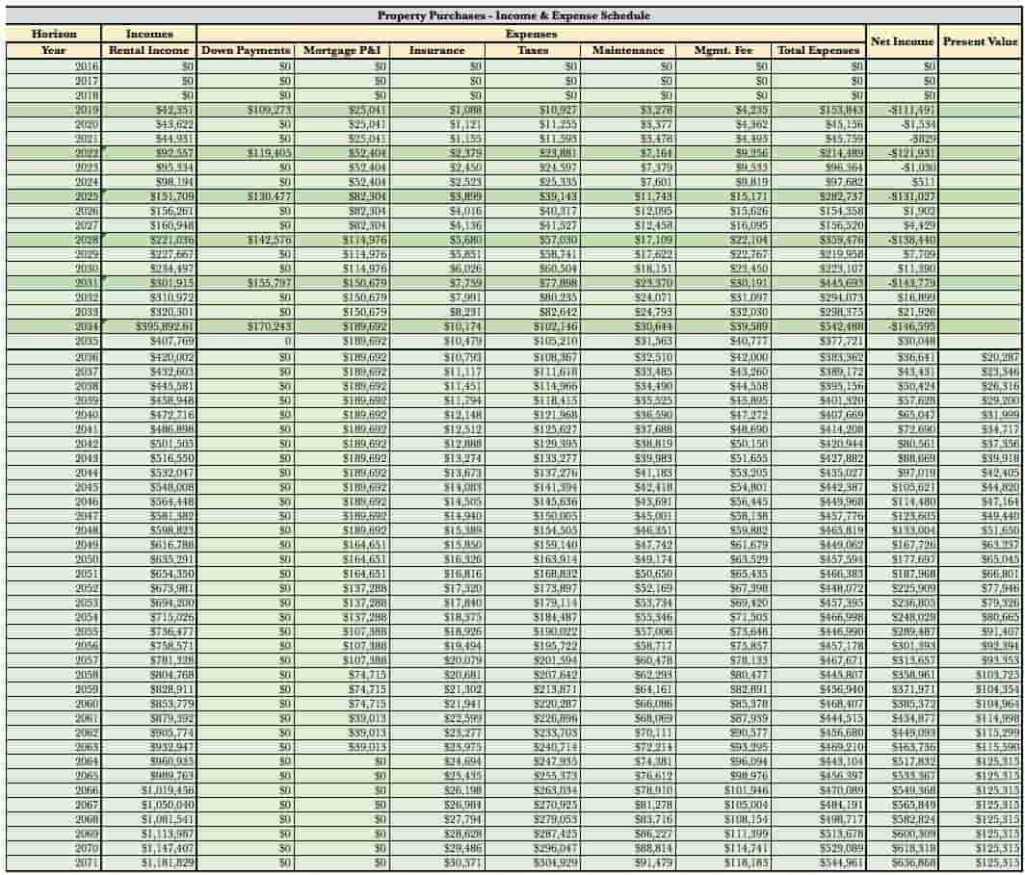
Task: Click the 'Maintenance' column header
Action: click(627, 50)
